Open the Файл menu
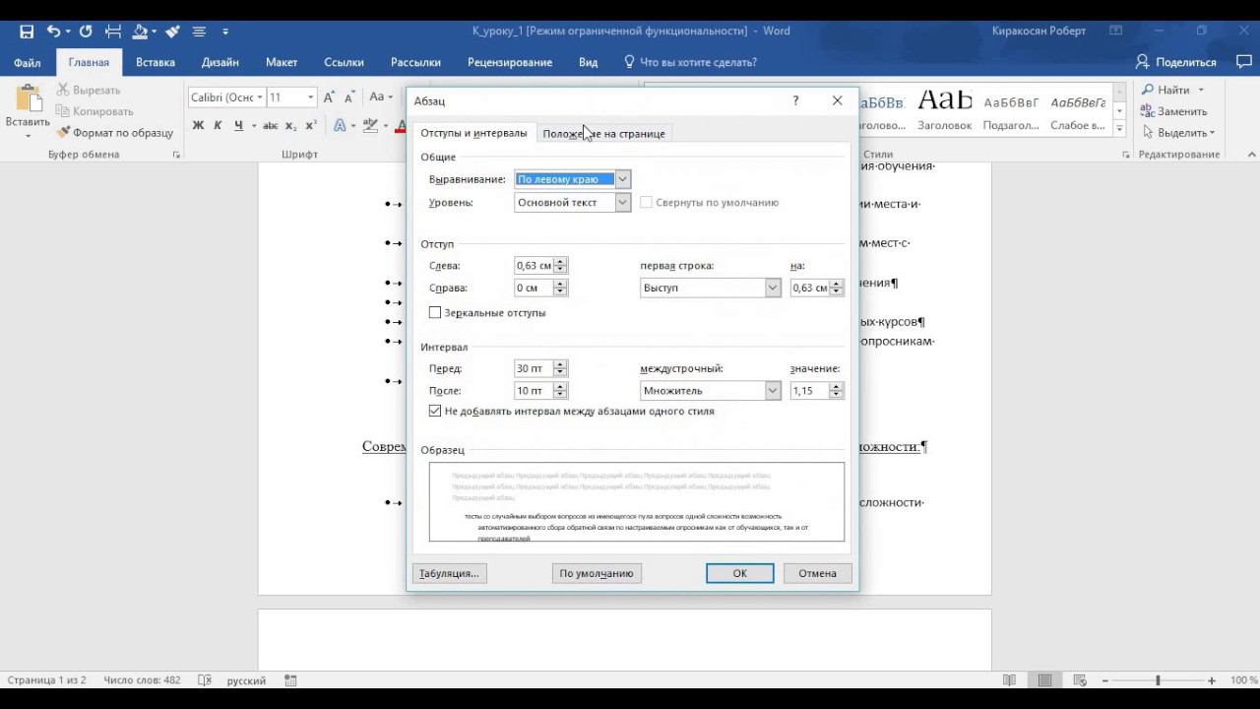 pyautogui.click(x=27, y=62)
